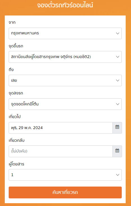This screenshot has width=131, height=206.
Task: Click the จองตั๋วรถทัวร์ออนไลน์ page heading
Action: click(x=65, y=5)
